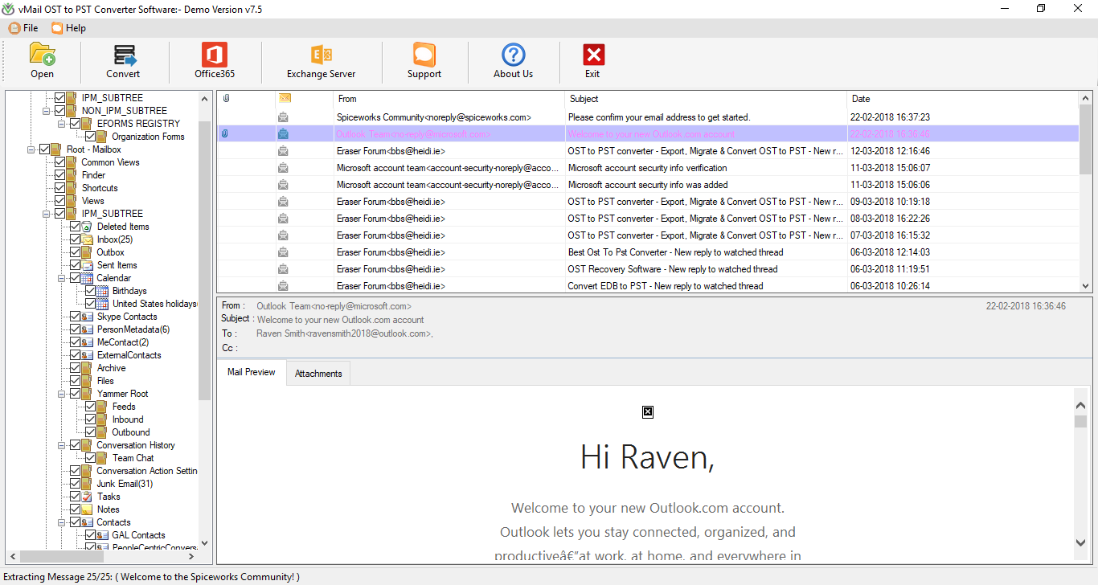Uncheck the Common Views checkbox
This screenshot has height=585, width=1098.
(60, 162)
